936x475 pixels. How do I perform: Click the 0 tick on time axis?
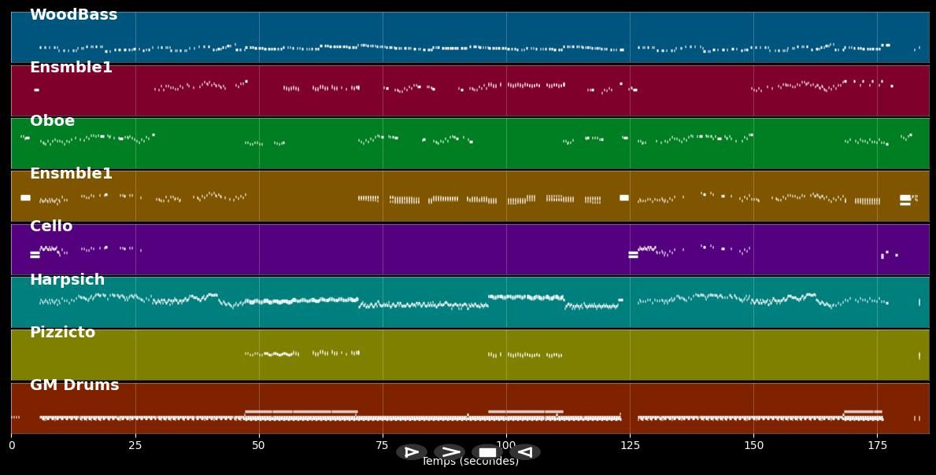pos(11,445)
